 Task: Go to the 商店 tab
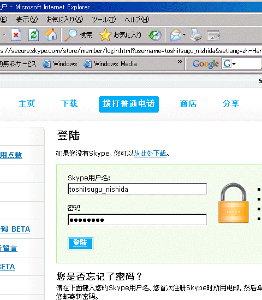click(188, 104)
